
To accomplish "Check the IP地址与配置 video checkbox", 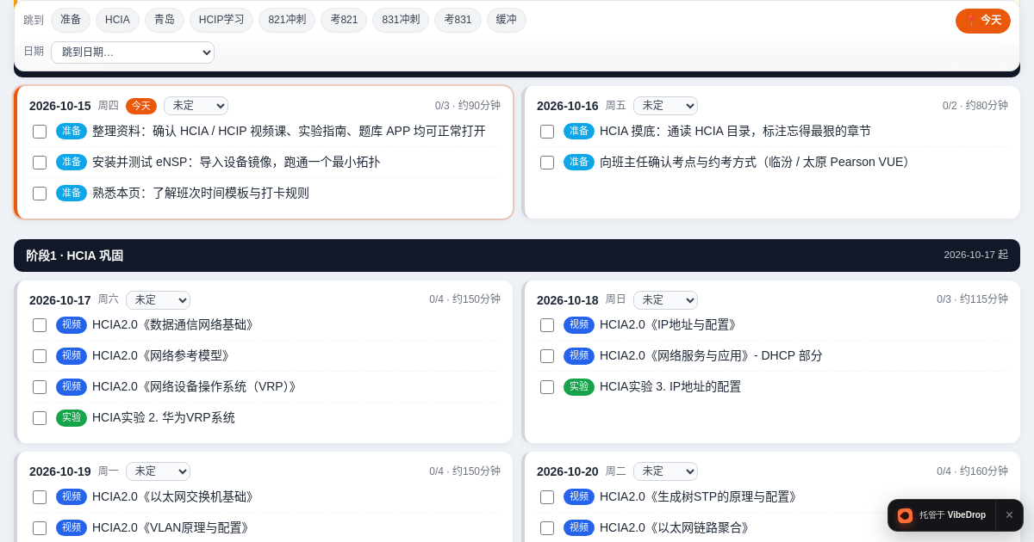I will click(x=547, y=325).
